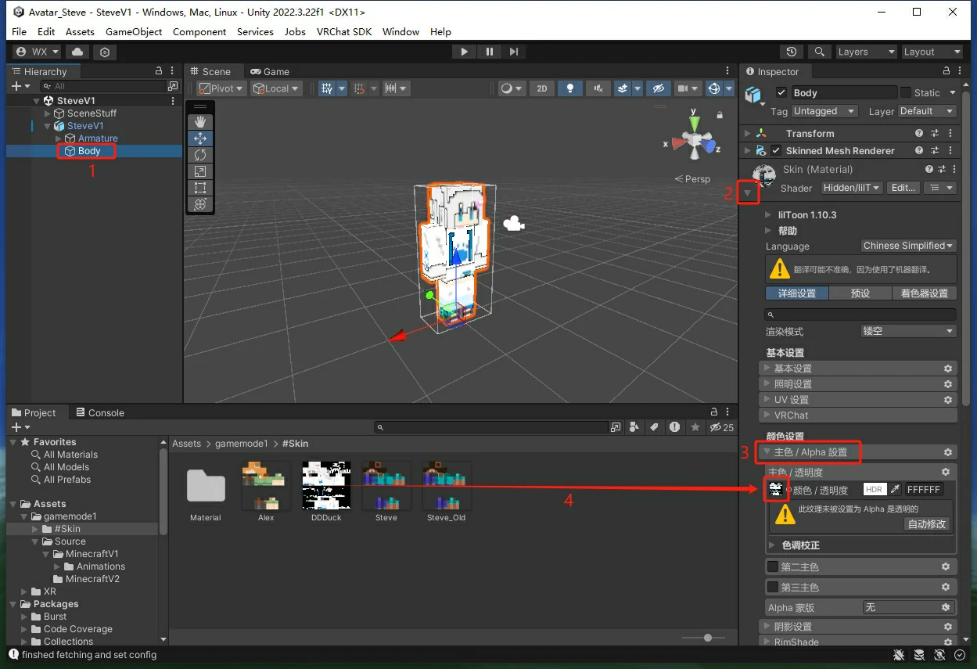Viewport: 977px width, 669px height.
Task: Select the Transform tool in scene
Action: click(200, 204)
